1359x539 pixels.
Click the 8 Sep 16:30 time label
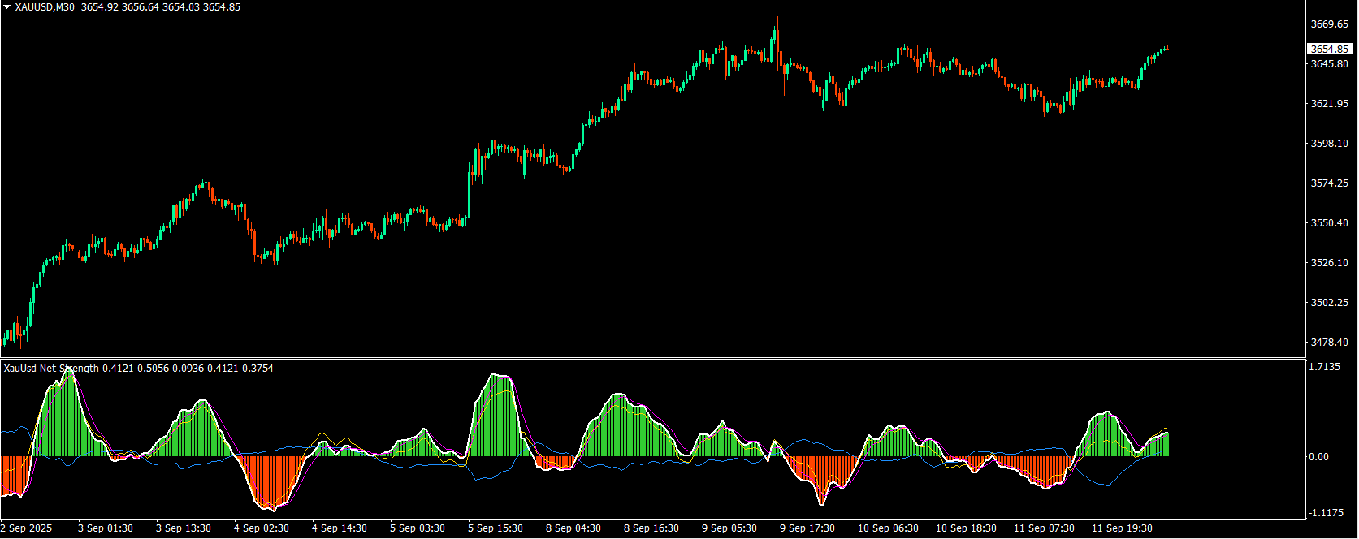tap(651, 528)
